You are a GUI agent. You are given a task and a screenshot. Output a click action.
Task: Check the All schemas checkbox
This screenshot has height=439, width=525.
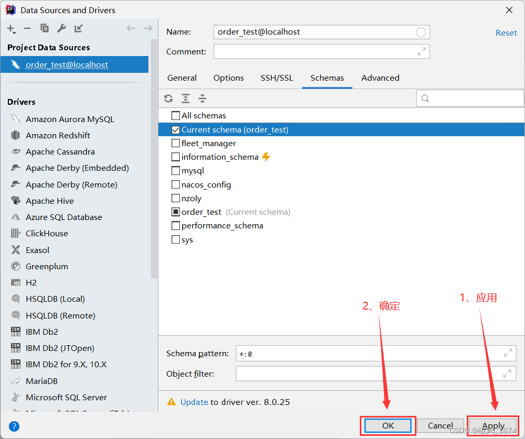click(176, 116)
